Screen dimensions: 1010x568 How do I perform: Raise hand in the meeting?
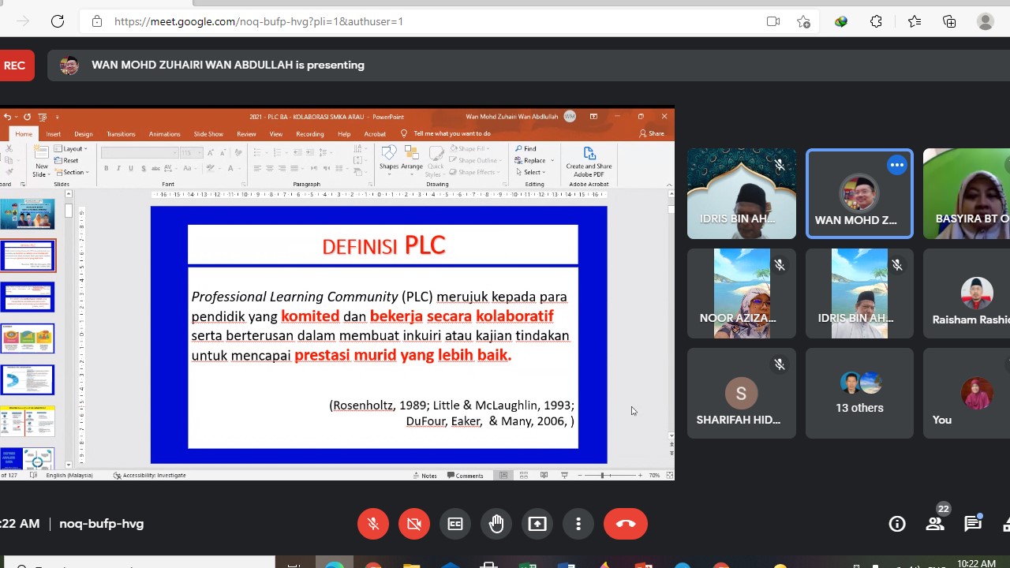(x=496, y=524)
